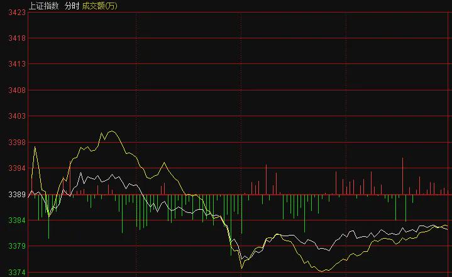Click the 上证指数 title label
Viewport: 452px width, 277px height.
tap(44, 6)
